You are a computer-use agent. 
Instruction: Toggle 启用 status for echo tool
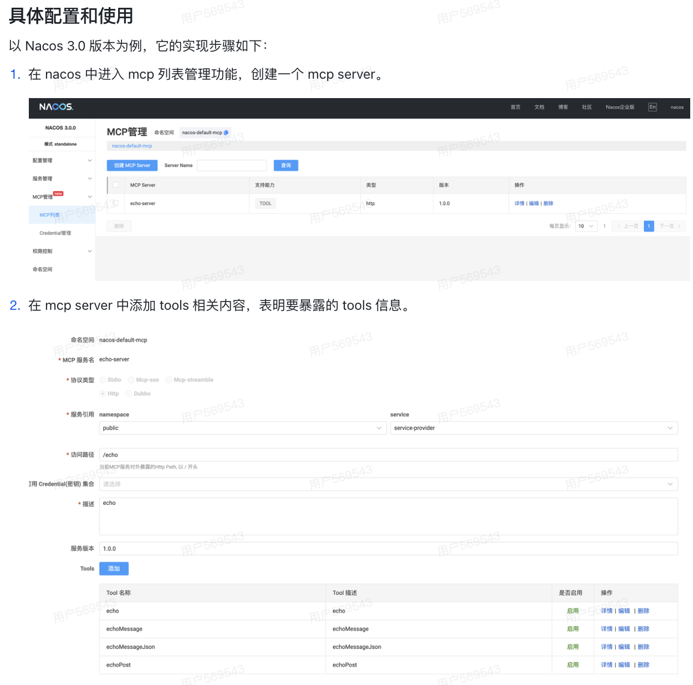(x=573, y=611)
